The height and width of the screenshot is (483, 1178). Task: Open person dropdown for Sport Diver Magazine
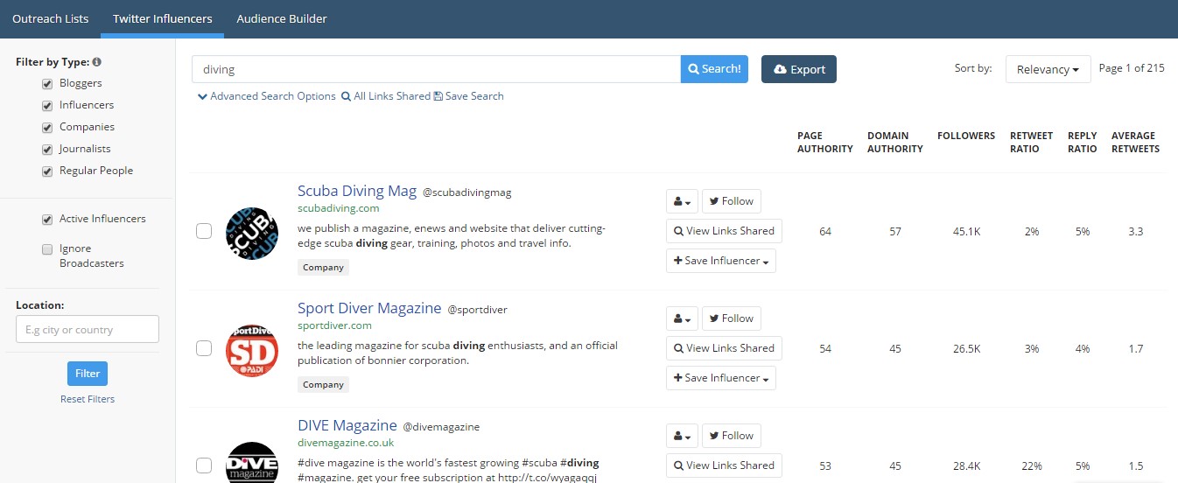[682, 318]
